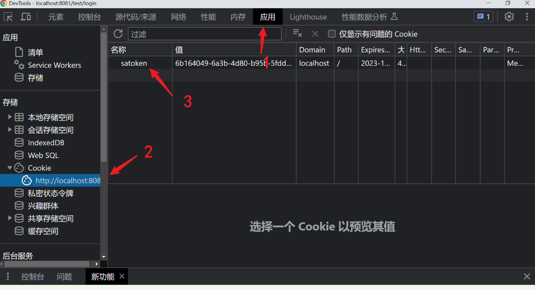This screenshot has height=290, width=535.
Task: Select the Service Workers item
Action: click(54, 65)
